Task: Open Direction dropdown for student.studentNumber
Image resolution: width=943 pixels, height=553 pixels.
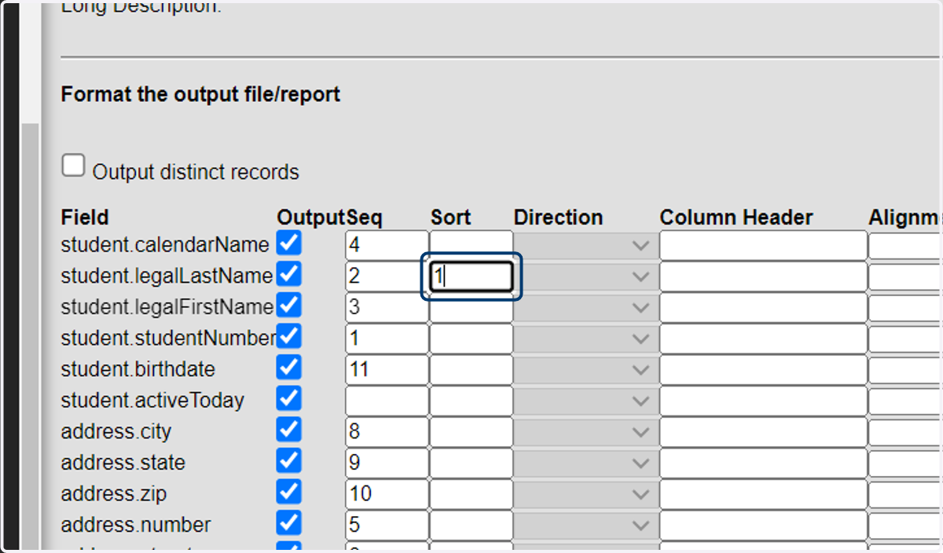Action: 585,339
